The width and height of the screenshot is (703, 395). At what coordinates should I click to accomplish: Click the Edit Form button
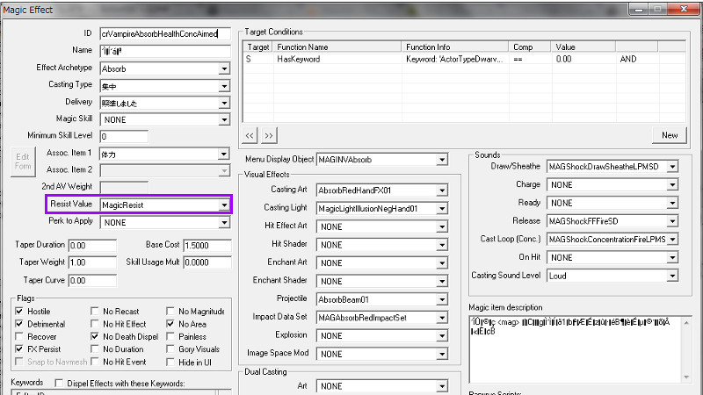click(x=23, y=162)
